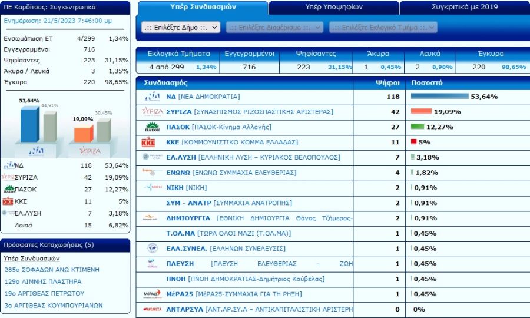Click ΠΕ Καρδίτσας: Συγκεντρωτικά header
Screen dimensions: 530x318
[65, 7]
